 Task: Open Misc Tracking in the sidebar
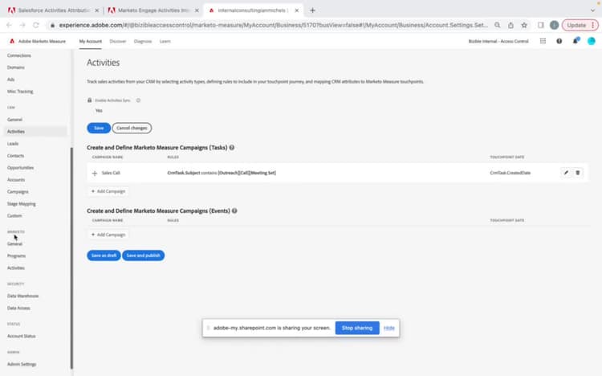pyautogui.click(x=20, y=92)
